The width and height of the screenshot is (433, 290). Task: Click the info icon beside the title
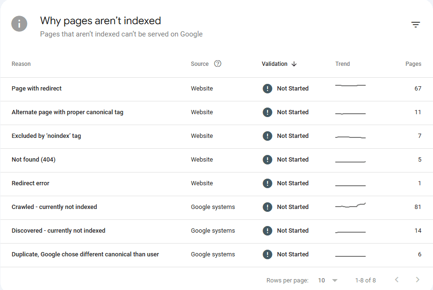point(19,24)
